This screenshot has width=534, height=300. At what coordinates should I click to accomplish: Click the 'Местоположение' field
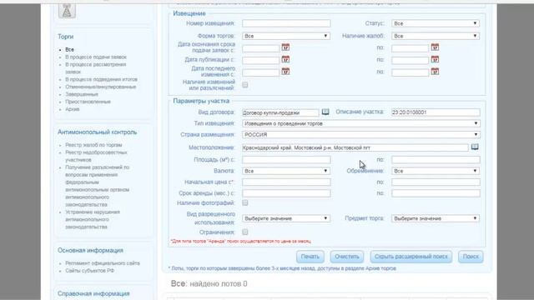click(355, 147)
